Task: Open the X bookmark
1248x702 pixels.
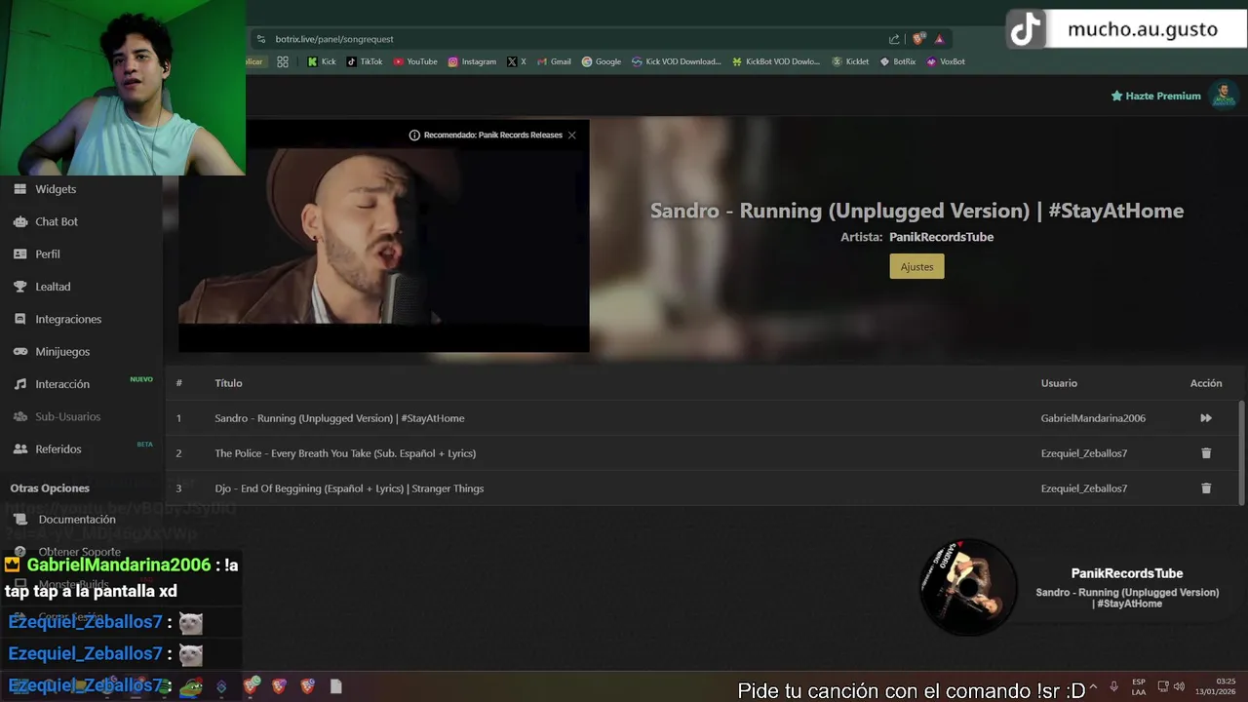Action: (x=517, y=61)
